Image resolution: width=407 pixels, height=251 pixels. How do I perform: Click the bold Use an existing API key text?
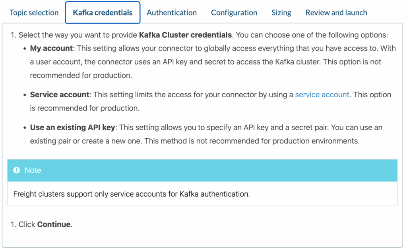(72, 127)
